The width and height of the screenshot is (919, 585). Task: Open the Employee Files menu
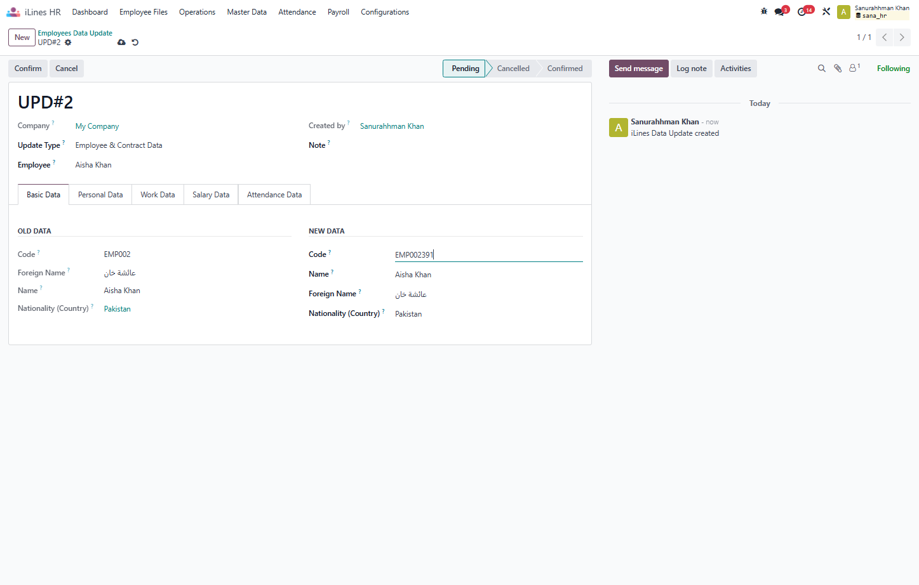(144, 12)
